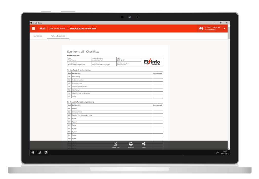The height and width of the screenshot is (179, 259).
Task: Click the Egenkontroll - Checklista heading
Action: tap(83, 51)
